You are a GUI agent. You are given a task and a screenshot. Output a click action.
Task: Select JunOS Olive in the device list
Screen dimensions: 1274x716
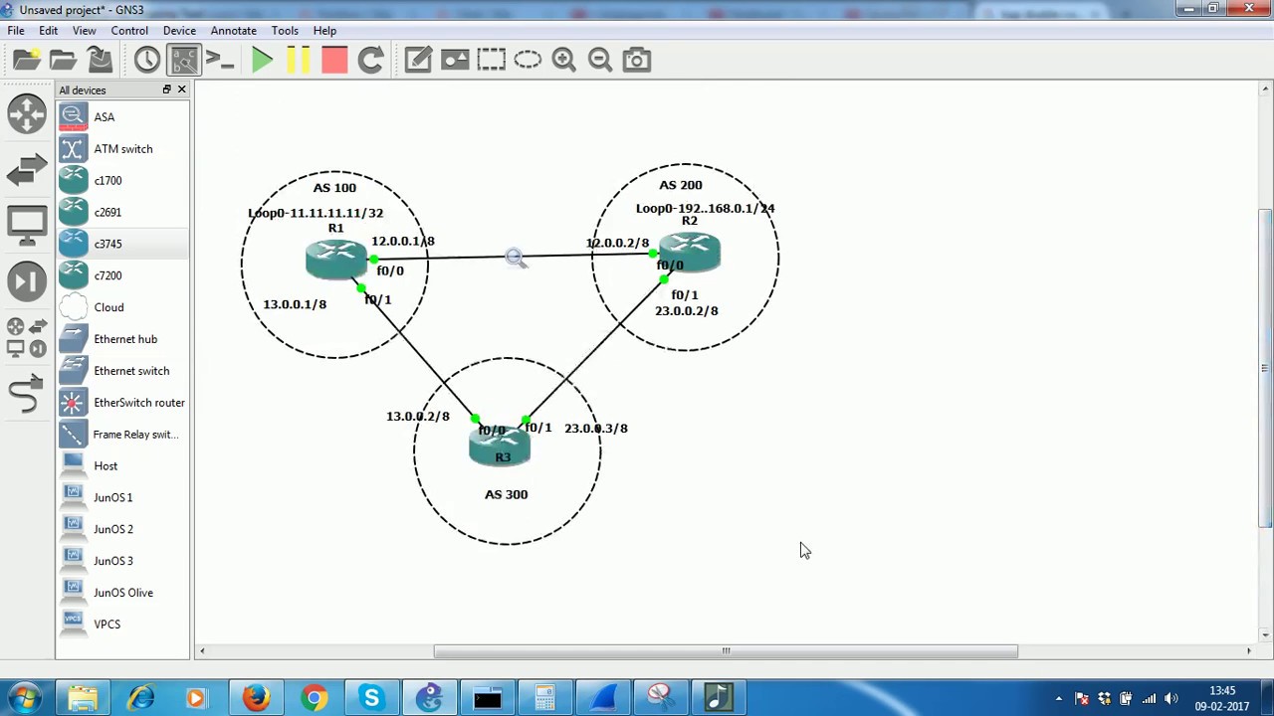click(122, 593)
